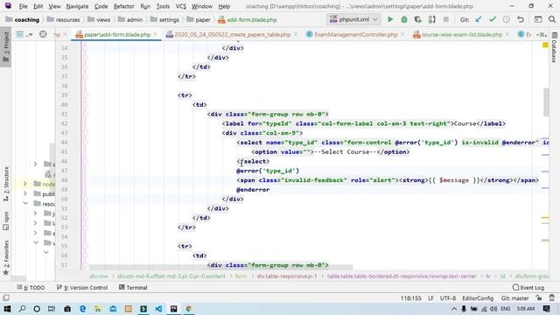The height and width of the screenshot is (315, 560).
Task: Open the Terminal tool window
Action: [x=133, y=288]
